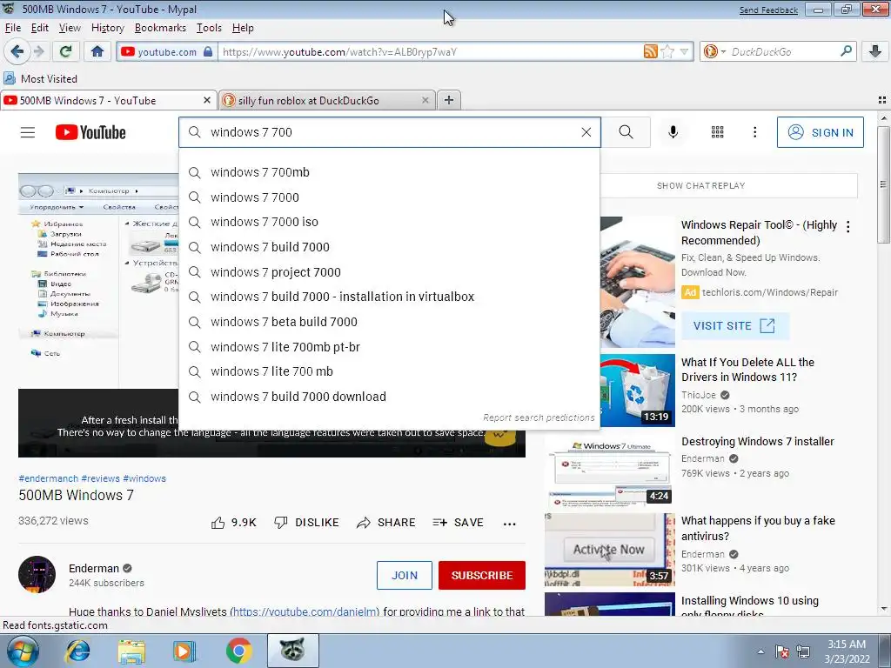Open the all-tabs list icon at tab bar end

click(x=882, y=101)
